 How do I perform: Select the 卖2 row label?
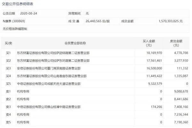click(8, 99)
